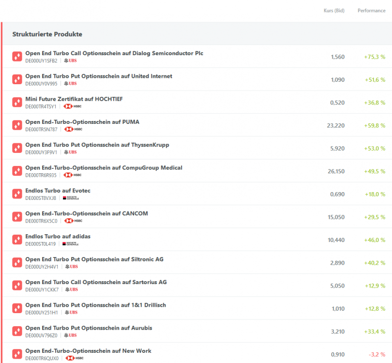Click bid price 10,440 for adidas
This screenshot has height=363, width=392.
click(336, 240)
